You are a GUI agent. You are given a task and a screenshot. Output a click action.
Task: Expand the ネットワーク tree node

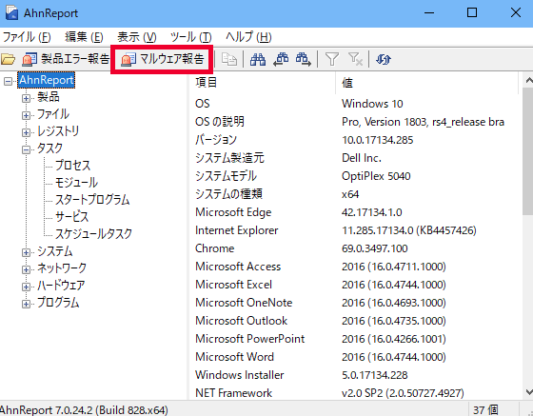pos(26,269)
